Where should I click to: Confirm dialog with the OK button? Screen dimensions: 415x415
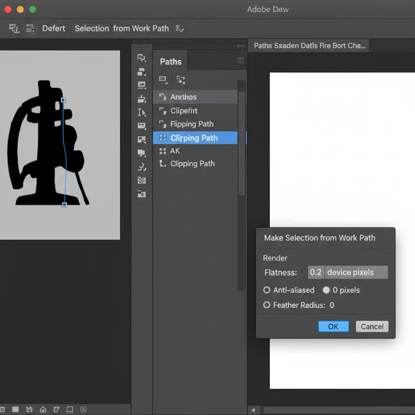[333, 327]
